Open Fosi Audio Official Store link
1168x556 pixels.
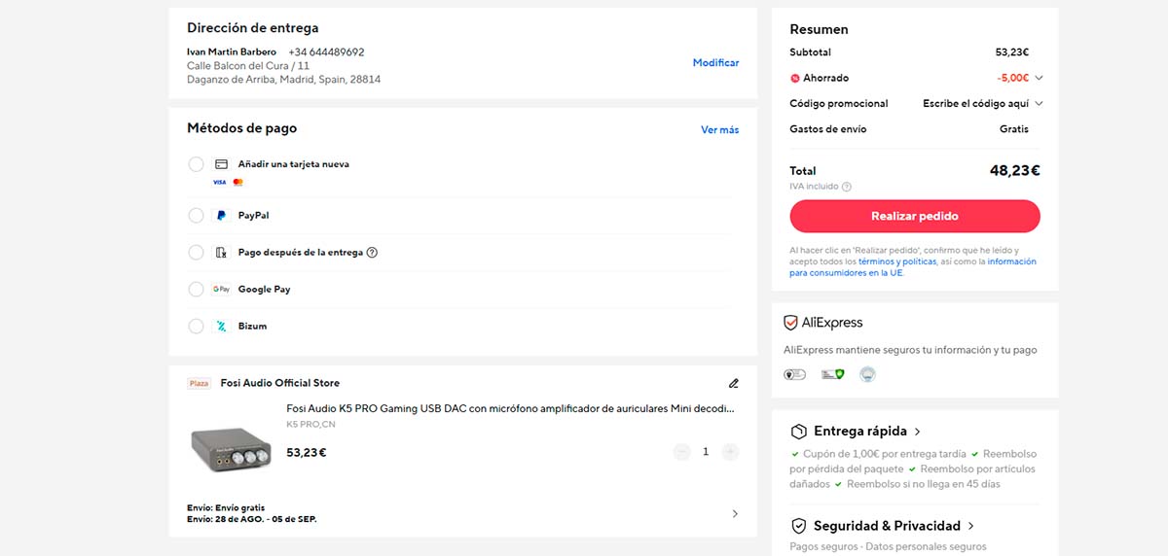coord(280,383)
